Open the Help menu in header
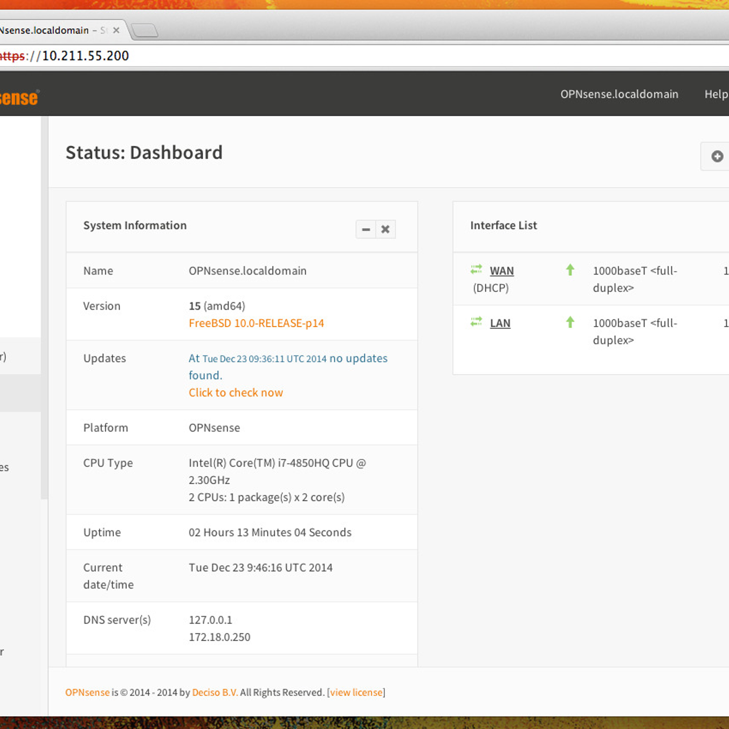Viewport: 729px width, 729px height. tap(716, 94)
